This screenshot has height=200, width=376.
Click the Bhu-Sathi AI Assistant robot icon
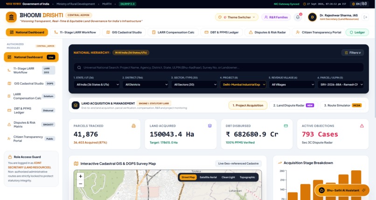point(321,190)
